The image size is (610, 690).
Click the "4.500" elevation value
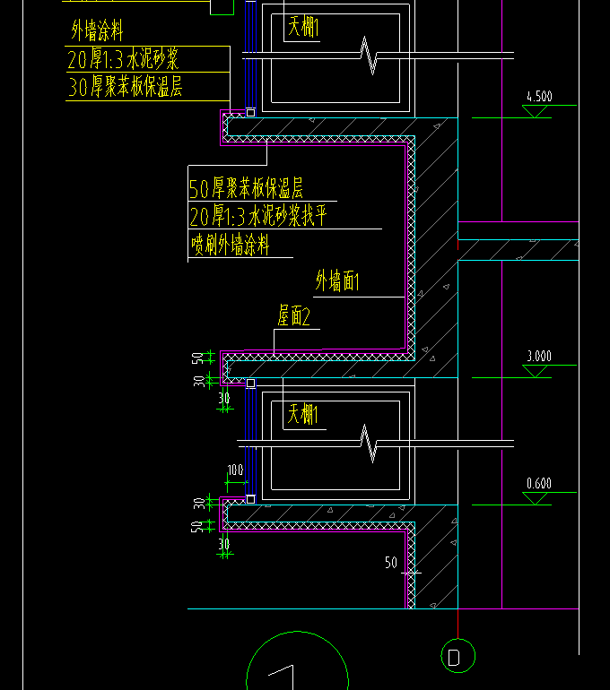point(539,97)
